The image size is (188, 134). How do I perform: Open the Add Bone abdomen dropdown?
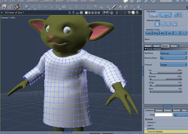[174, 53]
